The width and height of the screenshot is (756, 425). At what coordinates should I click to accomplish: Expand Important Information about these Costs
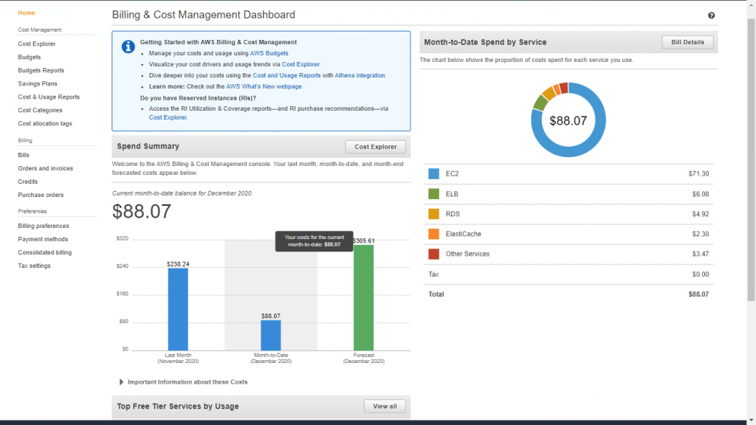[x=122, y=382]
